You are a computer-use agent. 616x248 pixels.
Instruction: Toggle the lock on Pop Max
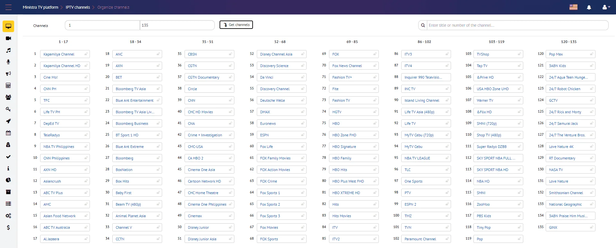click(592, 54)
